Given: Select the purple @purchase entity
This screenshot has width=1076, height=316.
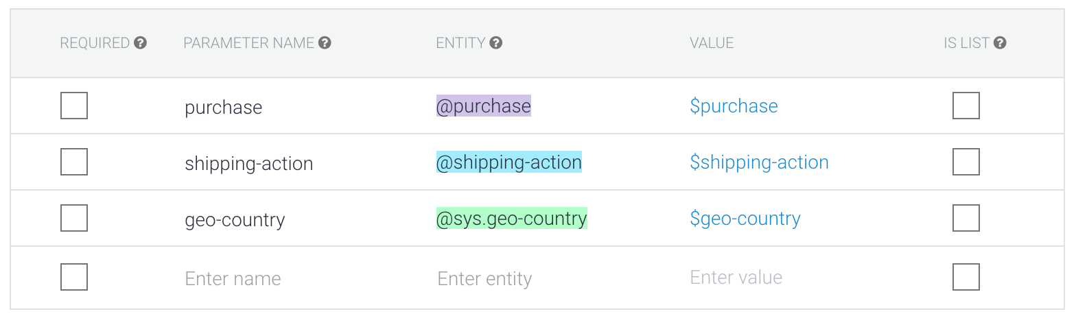Looking at the screenshot, I should pyautogui.click(x=484, y=106).
